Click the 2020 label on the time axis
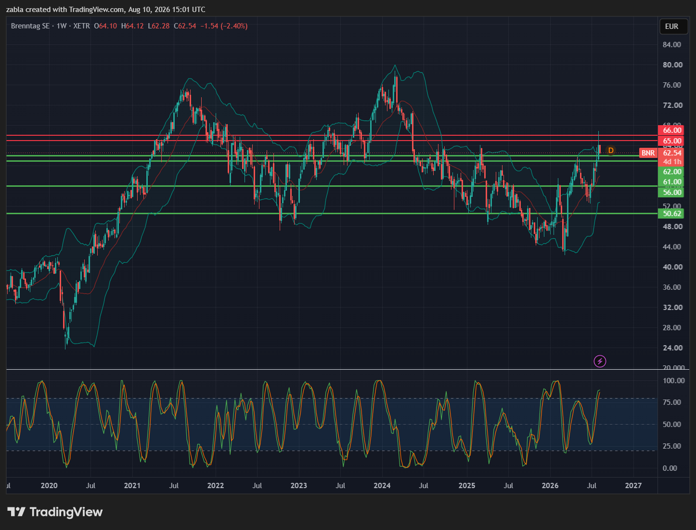 pyautogui.click(x=49, y=486)
